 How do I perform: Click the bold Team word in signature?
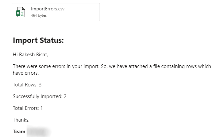[x=19, y=132]
